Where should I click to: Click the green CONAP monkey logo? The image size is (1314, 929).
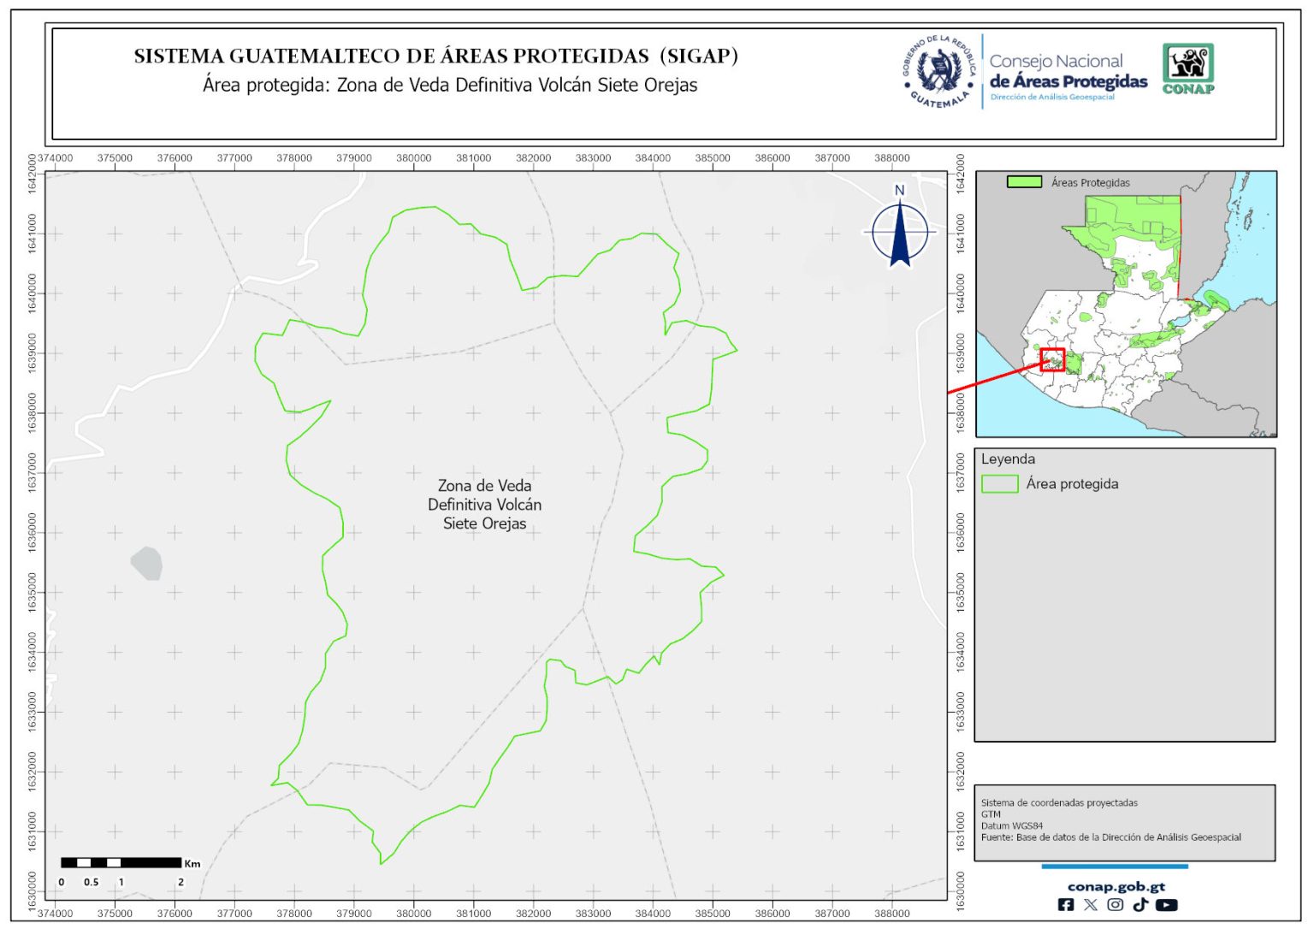click(1187, 68)
